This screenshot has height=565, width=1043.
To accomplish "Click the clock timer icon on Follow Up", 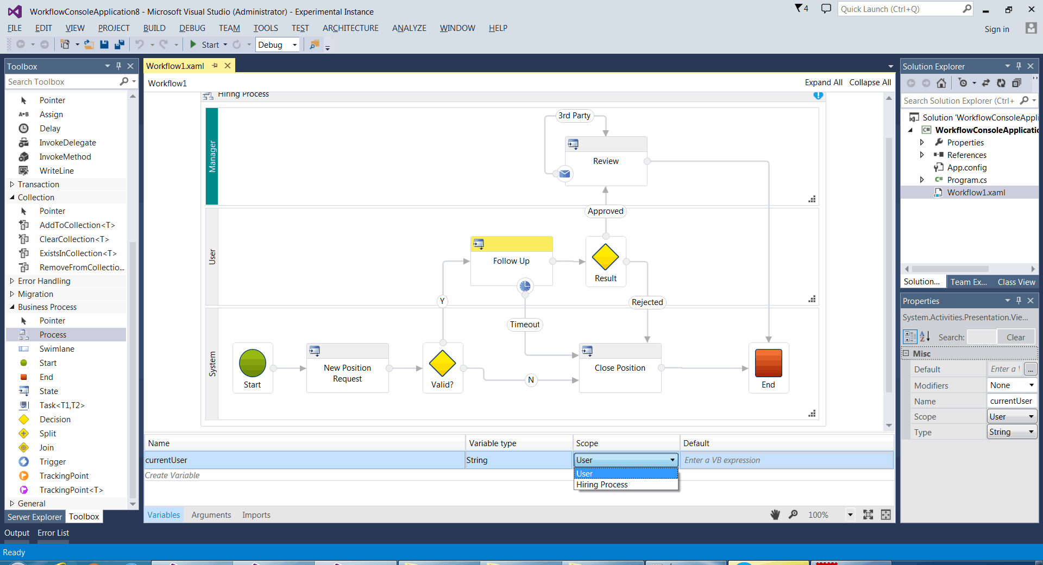I will pyautogui.click(x=525, y=286).
